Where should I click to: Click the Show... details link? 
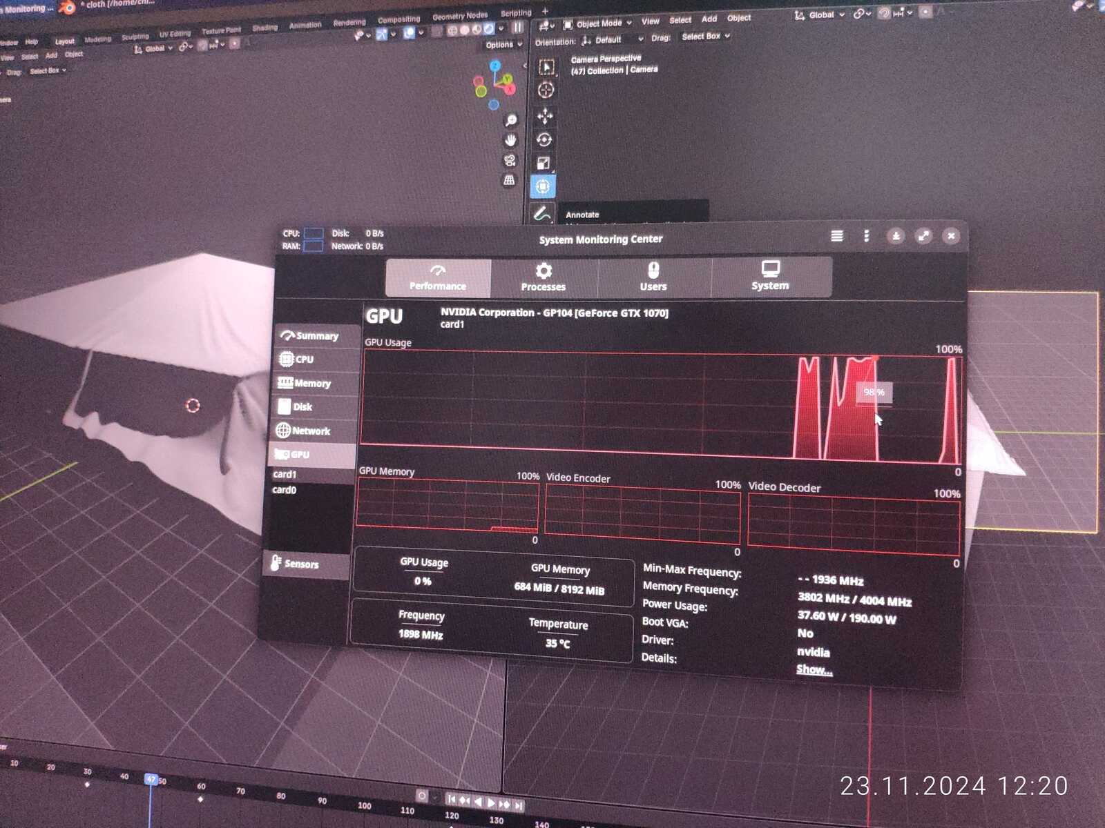[x=814, y=669]
